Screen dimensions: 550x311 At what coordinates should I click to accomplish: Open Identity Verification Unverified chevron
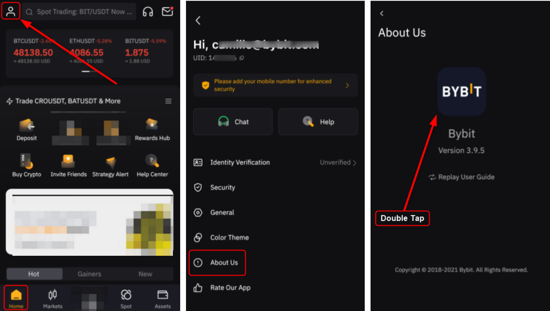[x=354, y=163]
